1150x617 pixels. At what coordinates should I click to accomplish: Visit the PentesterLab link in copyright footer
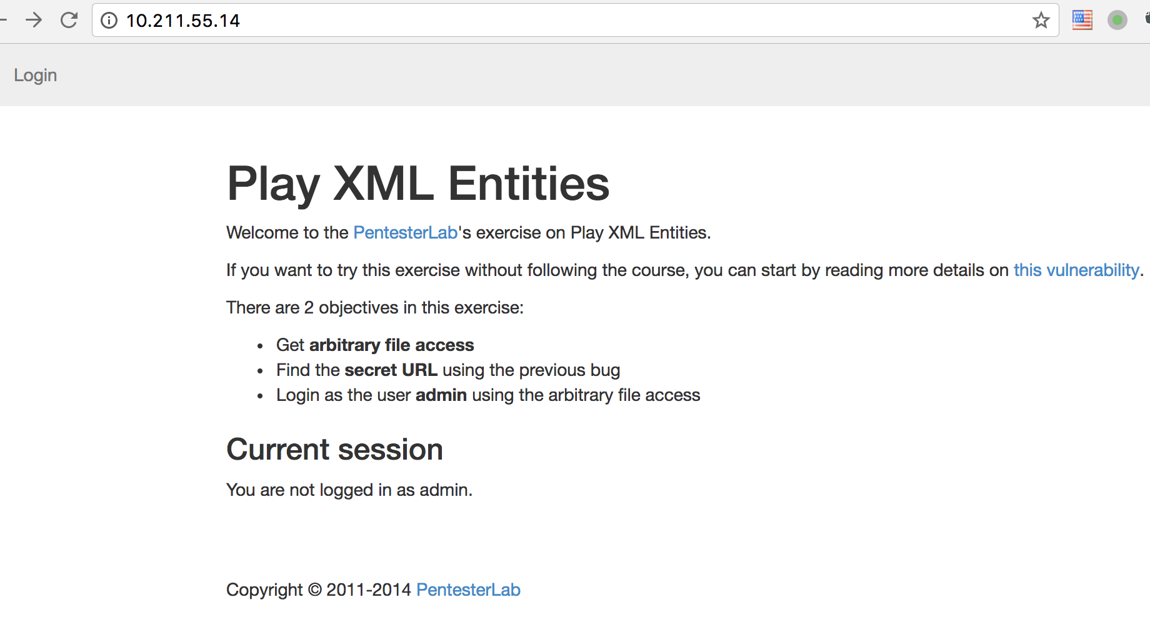tap(468, 590)
